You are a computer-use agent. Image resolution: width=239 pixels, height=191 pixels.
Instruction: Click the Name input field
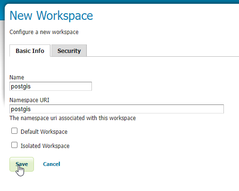(50, 87)
